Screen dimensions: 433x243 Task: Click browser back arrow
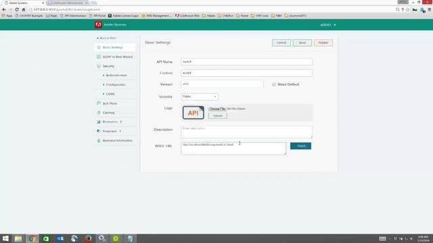[x=4, y=9]
